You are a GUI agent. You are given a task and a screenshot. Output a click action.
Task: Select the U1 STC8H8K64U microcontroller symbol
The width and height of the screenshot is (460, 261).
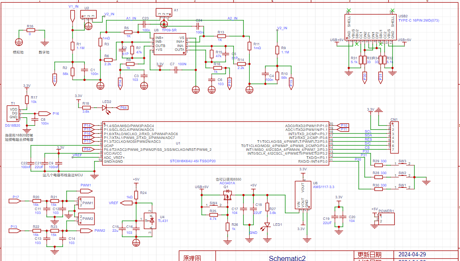pos(215,144)
